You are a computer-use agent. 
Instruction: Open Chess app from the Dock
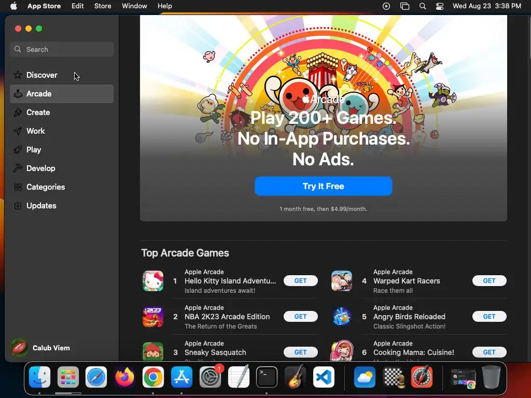point(393,377)
